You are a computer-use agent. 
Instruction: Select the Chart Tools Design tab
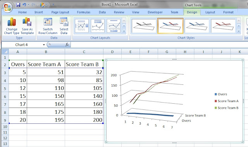pyautogui.click(x=192, y=12)
